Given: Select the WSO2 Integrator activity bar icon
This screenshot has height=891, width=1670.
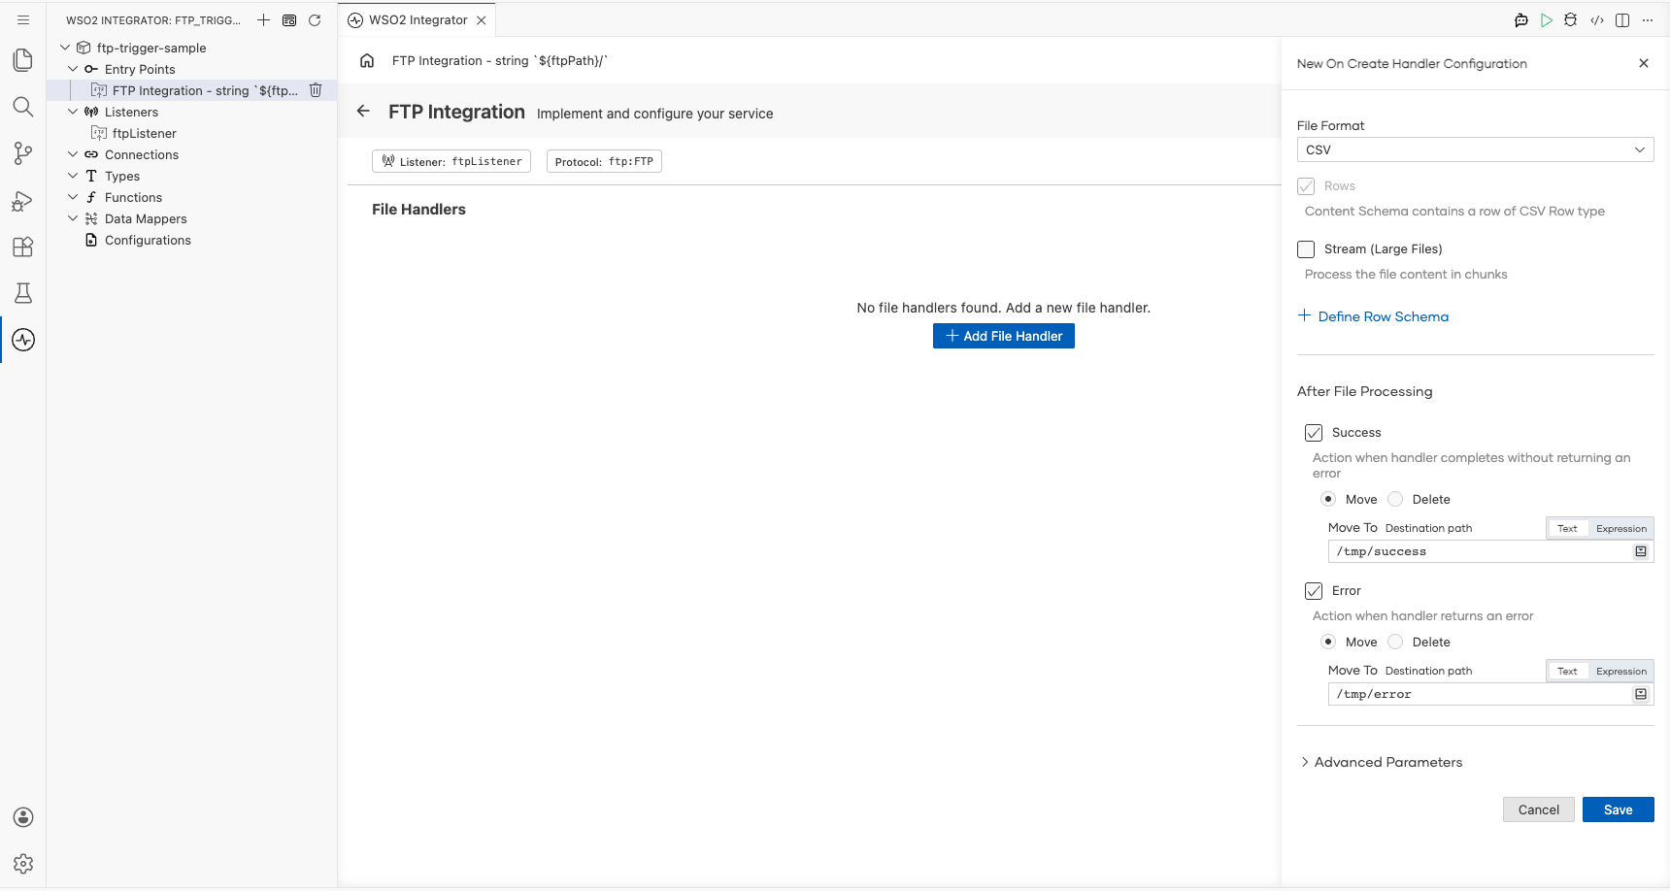Looking at the screenshot, I should pos(23,340).
